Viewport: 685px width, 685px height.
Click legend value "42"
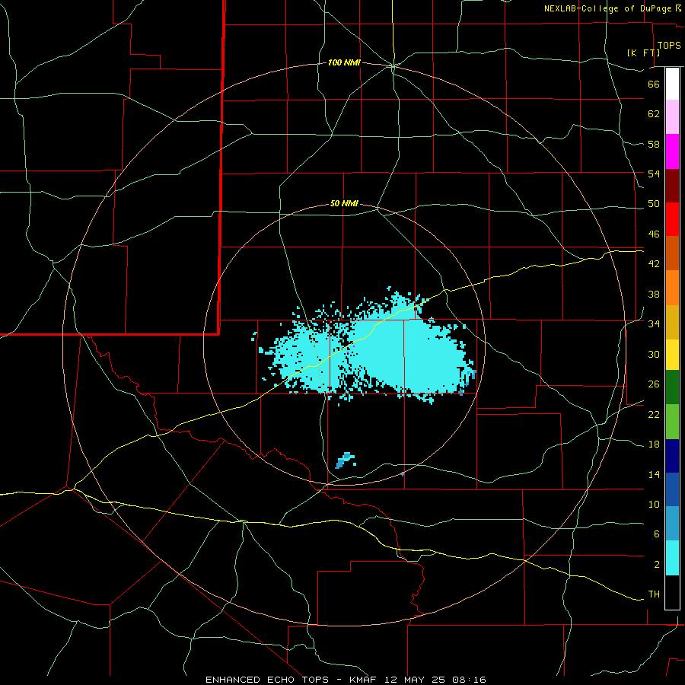pyautogui.click(x=654, y=264)
